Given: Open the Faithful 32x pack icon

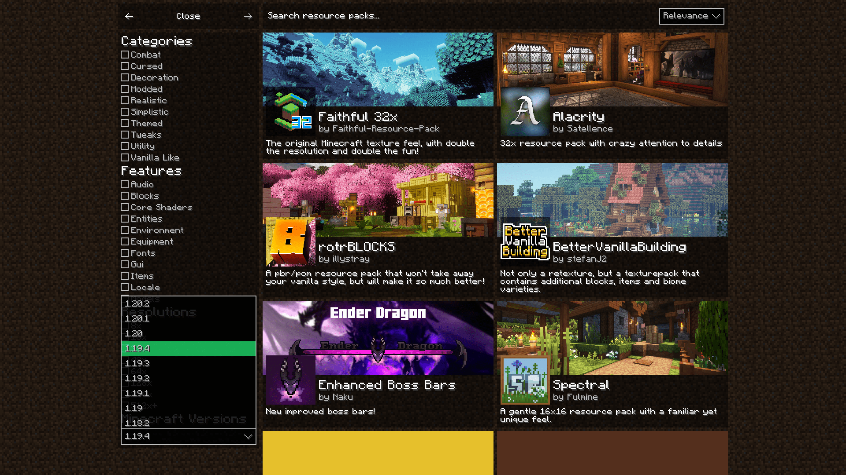Looking at the screenshot, I should (291, 112).
